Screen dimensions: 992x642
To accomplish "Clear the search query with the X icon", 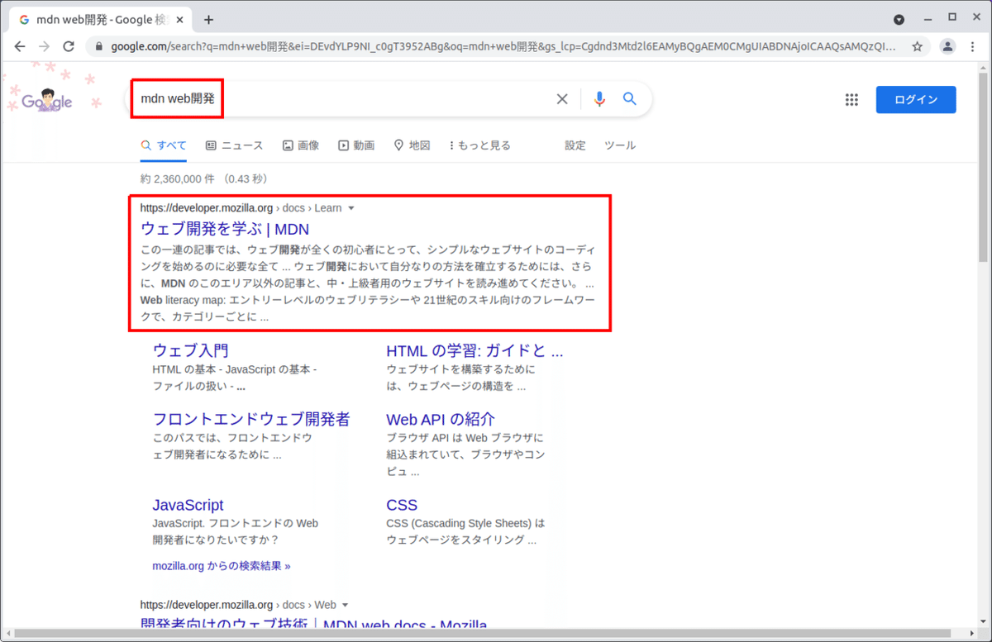I will 562,98.
